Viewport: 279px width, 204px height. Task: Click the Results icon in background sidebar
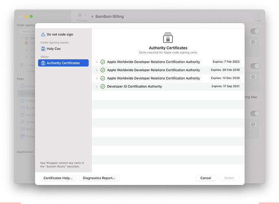[22, 129]
